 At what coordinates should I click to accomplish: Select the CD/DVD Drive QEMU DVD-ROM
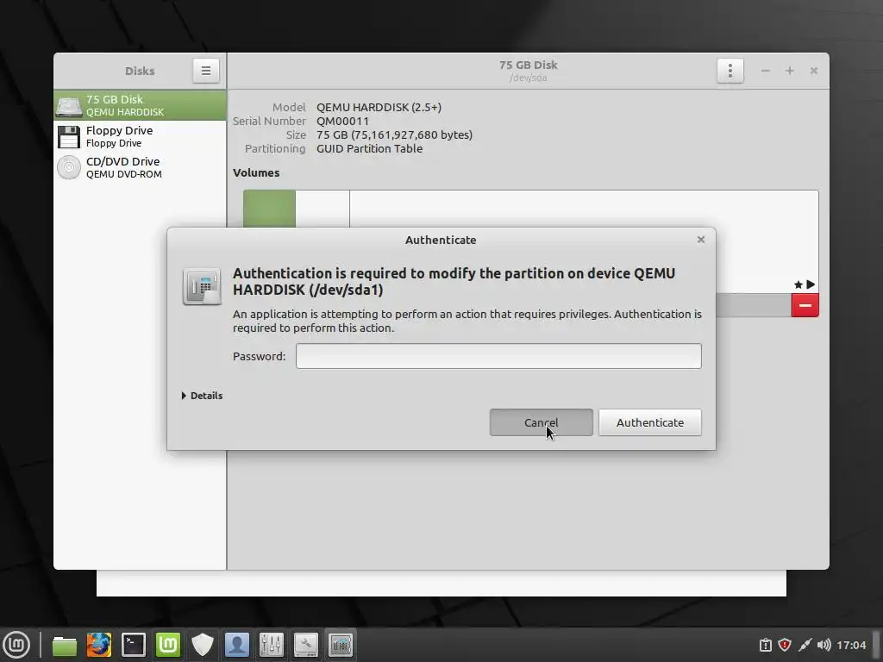click(140, 167)
